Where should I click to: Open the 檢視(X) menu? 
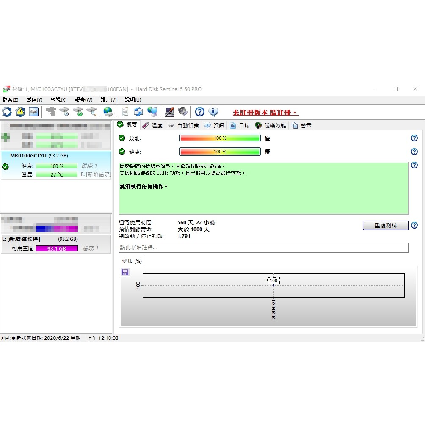click(58, 100)
